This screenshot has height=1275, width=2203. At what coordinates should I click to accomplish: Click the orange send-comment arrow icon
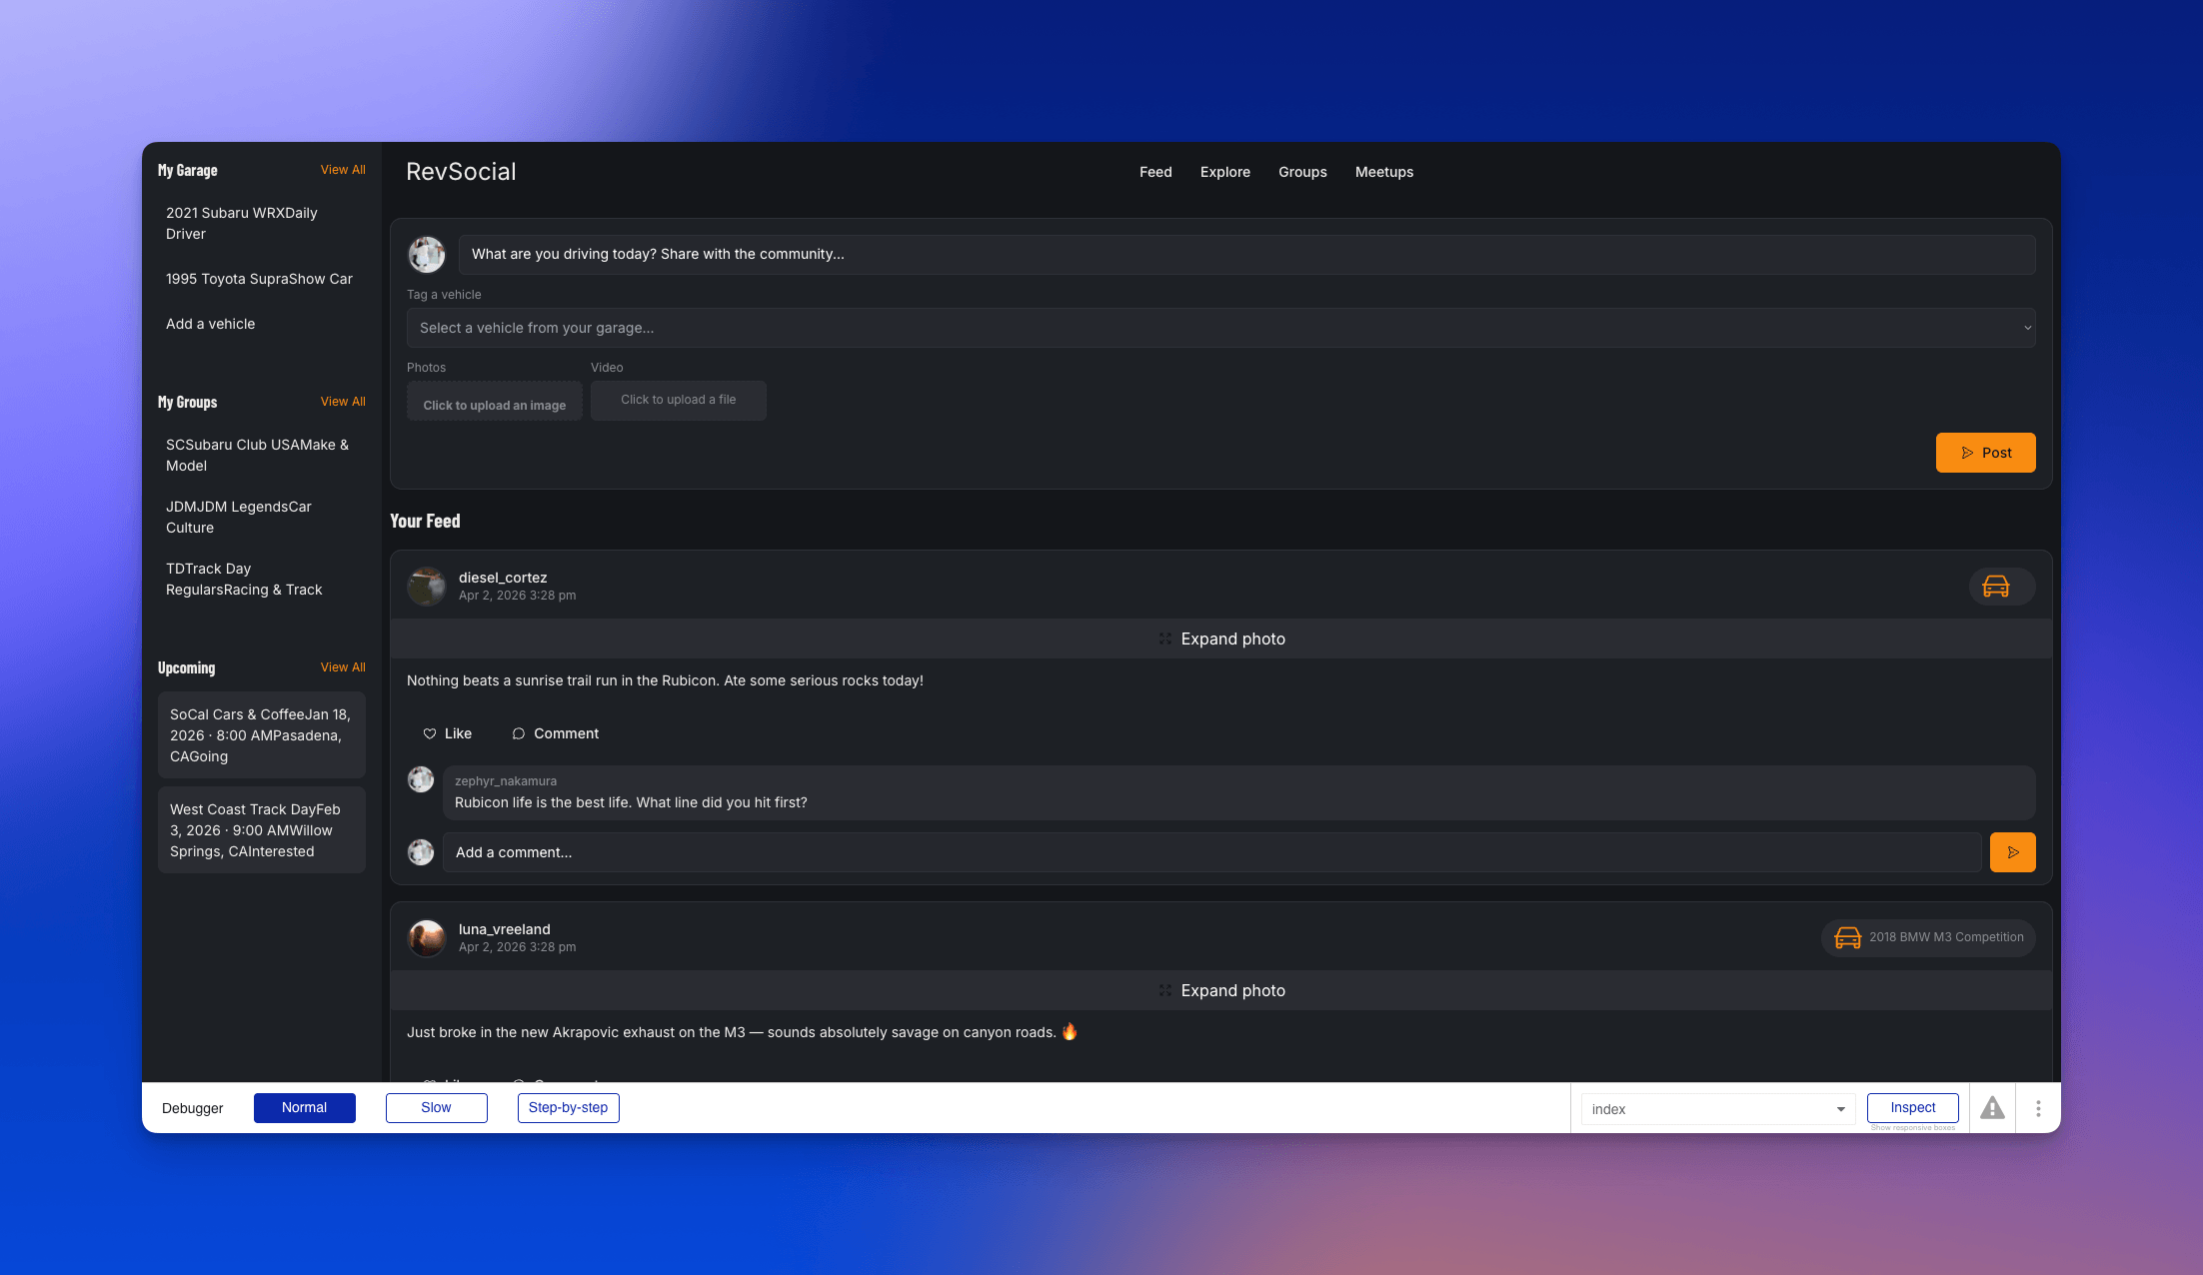click(x=2013, y=852)
